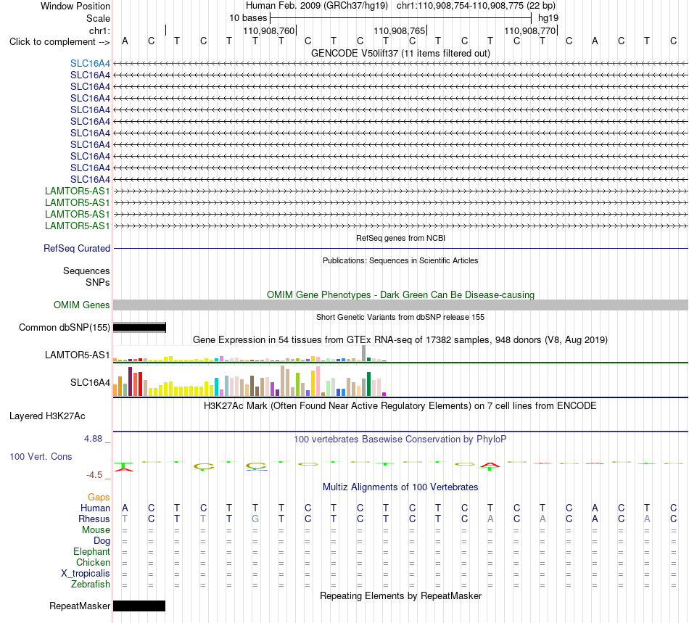The width and height of the screenshot is (689, 623).
Task: Click the '100 Vert. Cons' track label
Action: tap(41, 456)
